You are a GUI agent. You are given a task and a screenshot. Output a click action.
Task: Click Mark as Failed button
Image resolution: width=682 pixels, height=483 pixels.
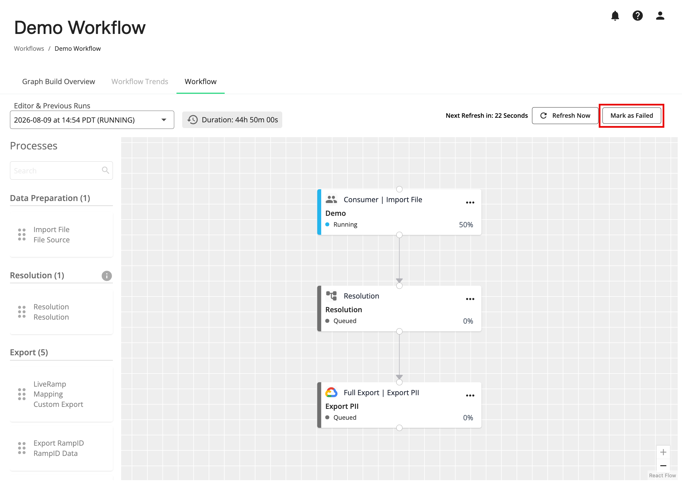tap(632, 116)
